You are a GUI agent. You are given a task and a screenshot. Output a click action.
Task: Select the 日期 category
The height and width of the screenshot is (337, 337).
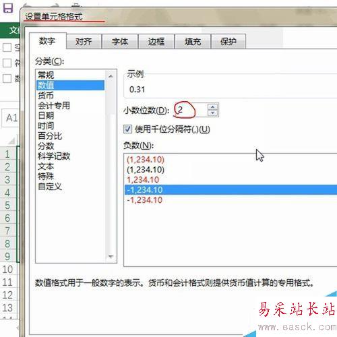tap(70, 115)
